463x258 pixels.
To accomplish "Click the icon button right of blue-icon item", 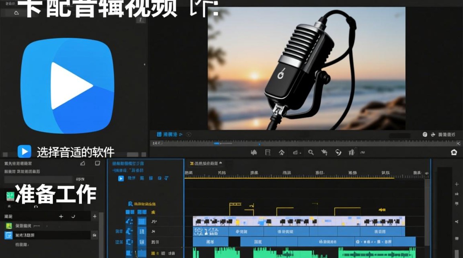I will coord(94,235).
